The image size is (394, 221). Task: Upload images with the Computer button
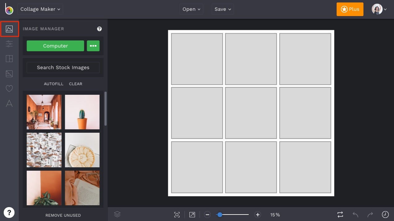click(x=55, y=46)
